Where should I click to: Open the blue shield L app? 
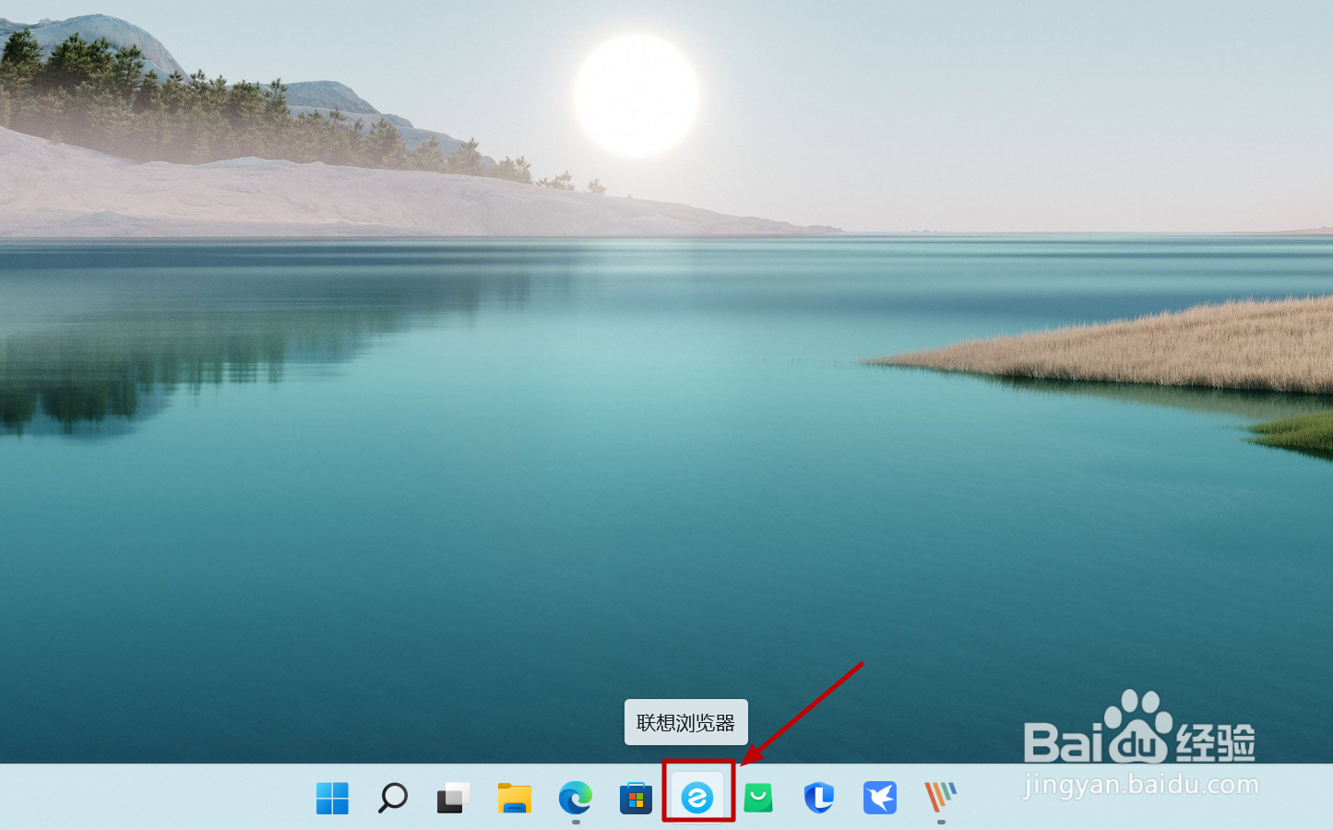[819, 798]
